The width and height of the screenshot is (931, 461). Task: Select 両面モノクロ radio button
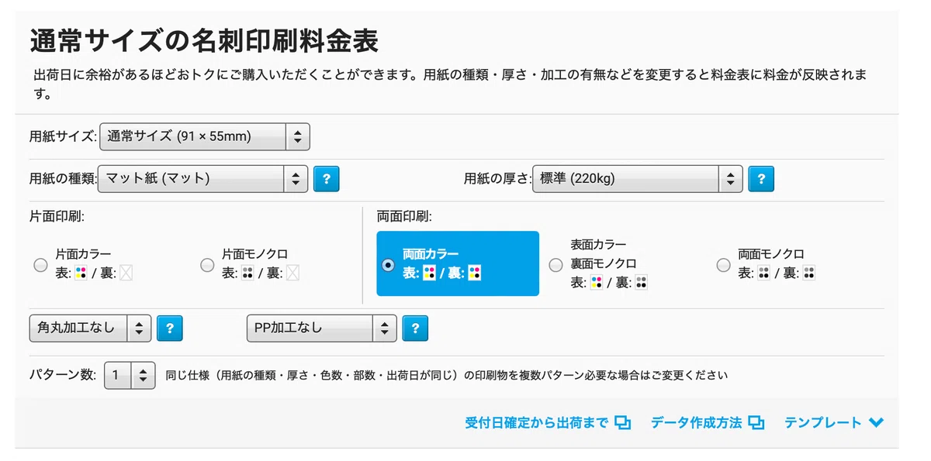pyautogui.click(x=723, y=265)
